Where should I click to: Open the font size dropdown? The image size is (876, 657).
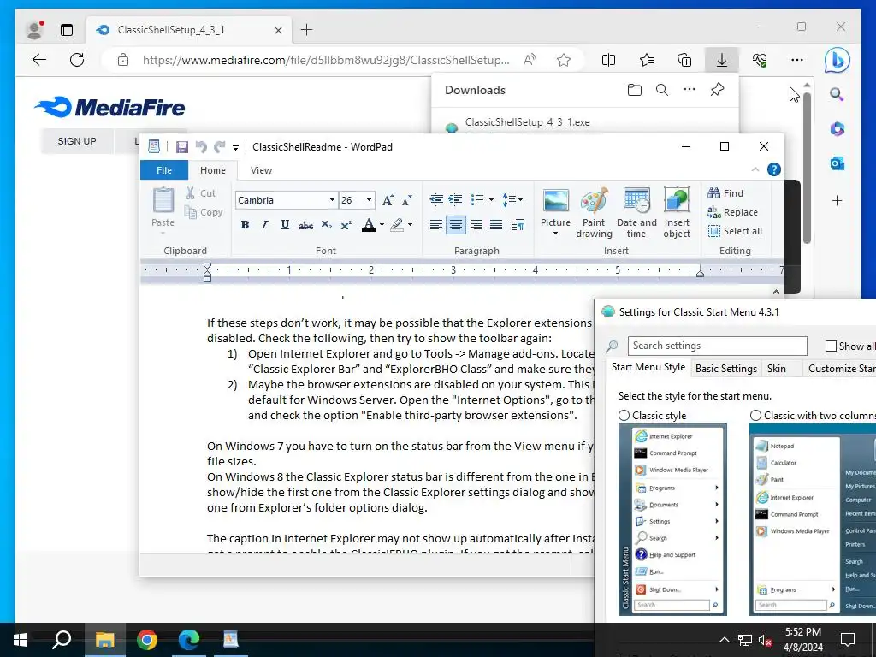pos(369,200)
